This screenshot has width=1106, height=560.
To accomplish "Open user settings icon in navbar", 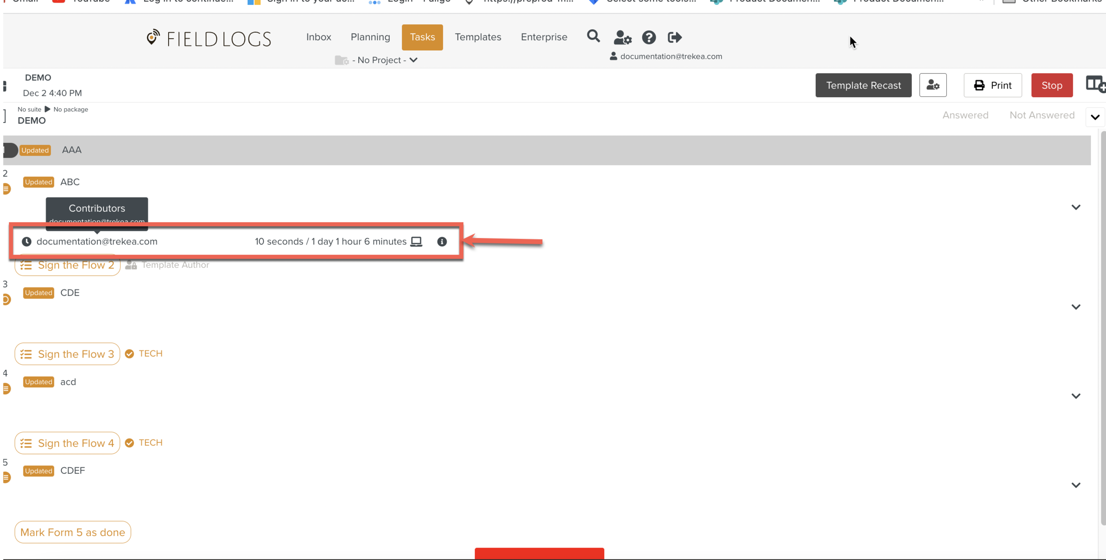I will click(x=622, y=38).
